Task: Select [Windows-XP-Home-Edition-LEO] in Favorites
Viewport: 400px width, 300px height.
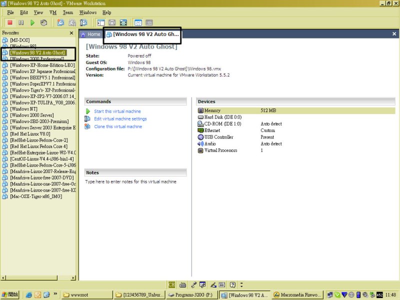Action: [42, 65]
